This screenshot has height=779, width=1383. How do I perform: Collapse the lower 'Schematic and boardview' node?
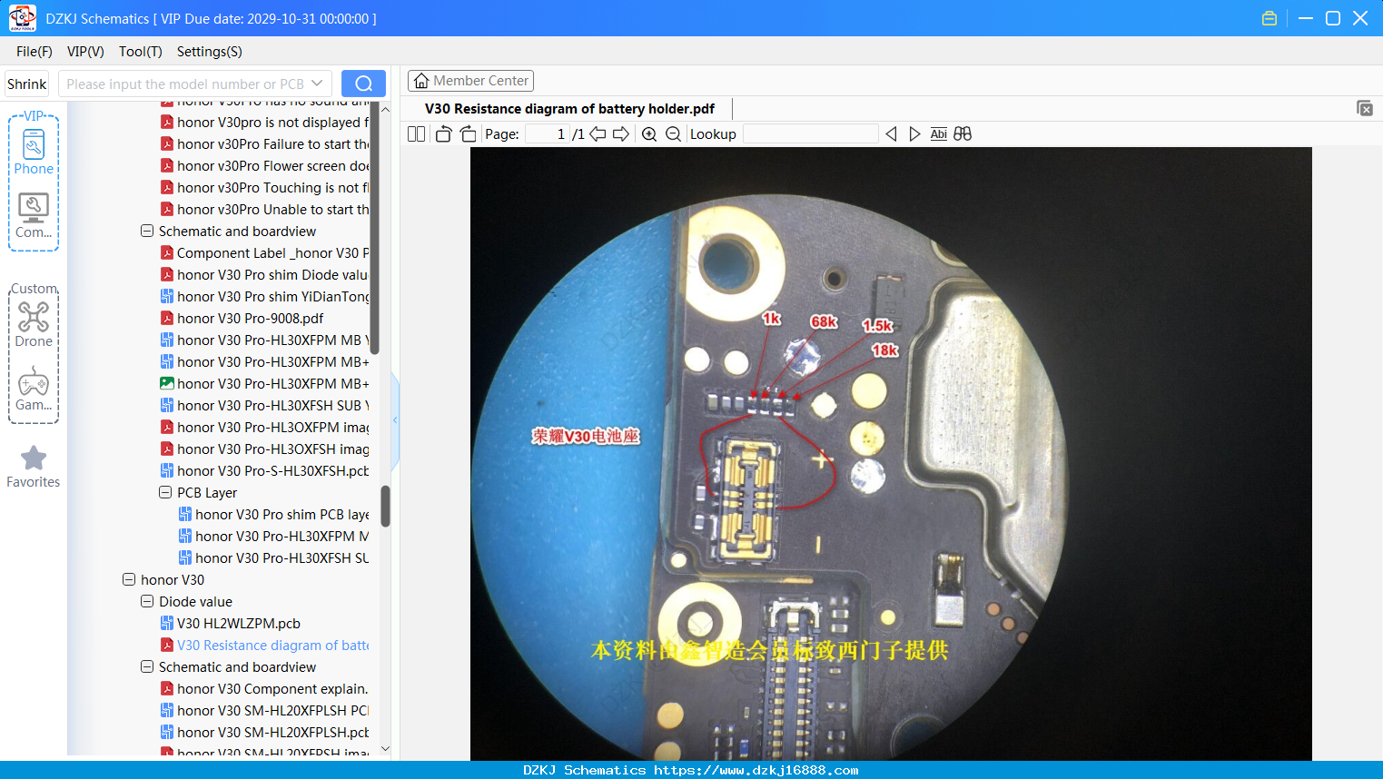click(147, 667)
